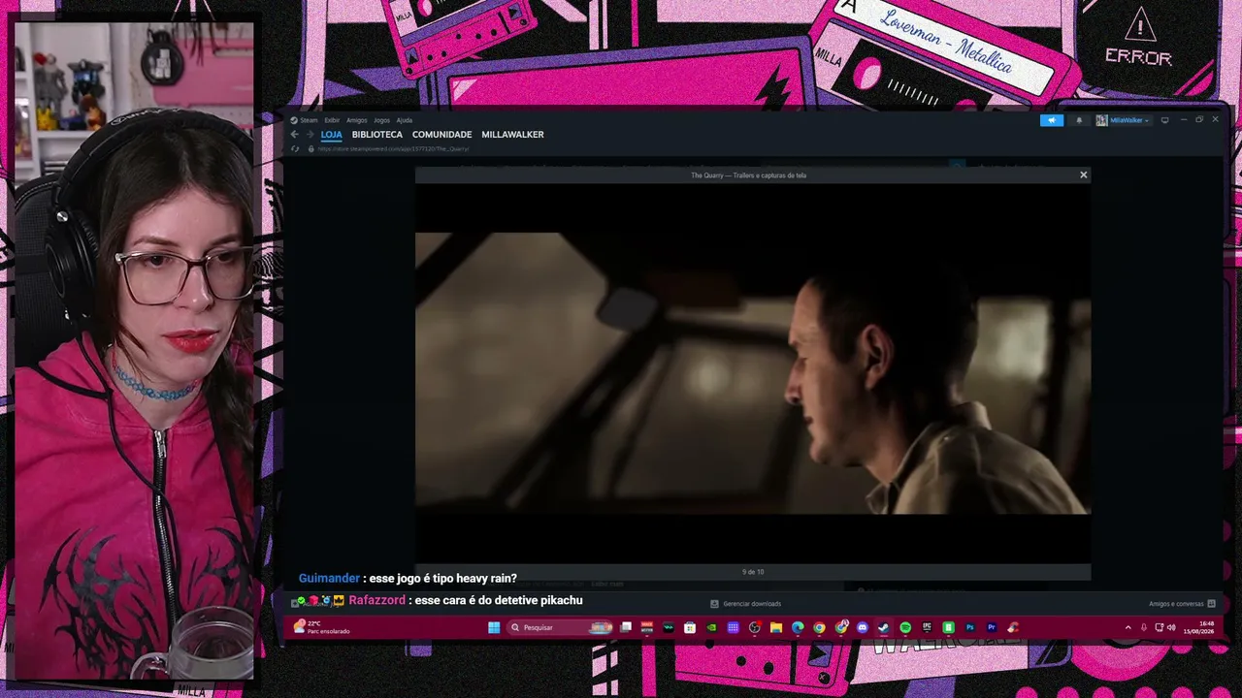Open Task View on the taskbar
Image resolution: width=1242 pixels, height=698 pixels.
tap(626, 627)
